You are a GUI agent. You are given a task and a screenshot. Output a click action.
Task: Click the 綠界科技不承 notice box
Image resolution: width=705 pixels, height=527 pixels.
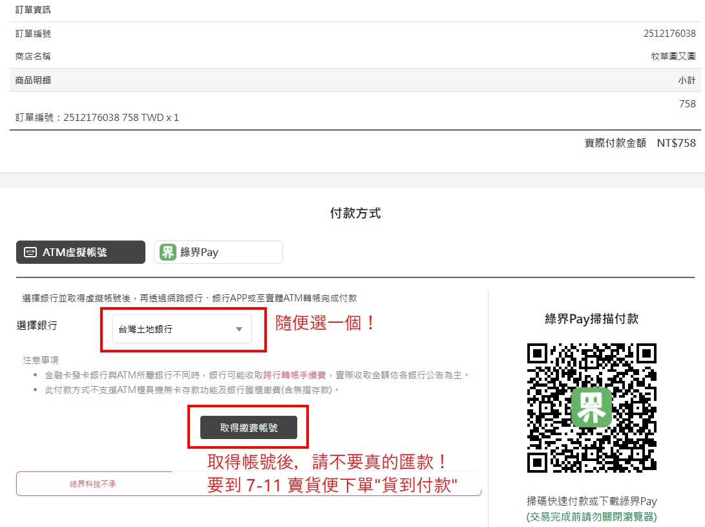coord(93,484)
